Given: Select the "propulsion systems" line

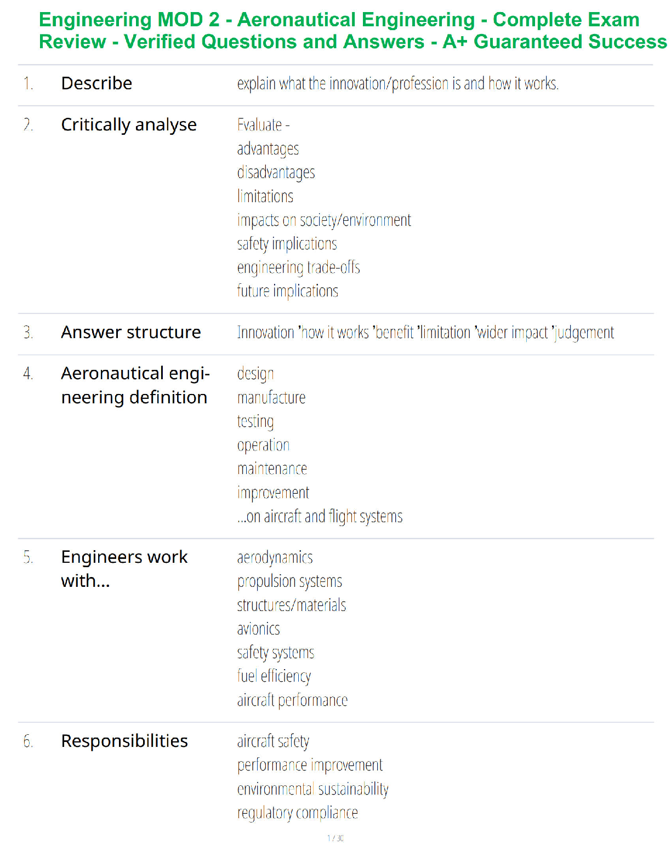Looking at the screenshot, I should point(290,581).
